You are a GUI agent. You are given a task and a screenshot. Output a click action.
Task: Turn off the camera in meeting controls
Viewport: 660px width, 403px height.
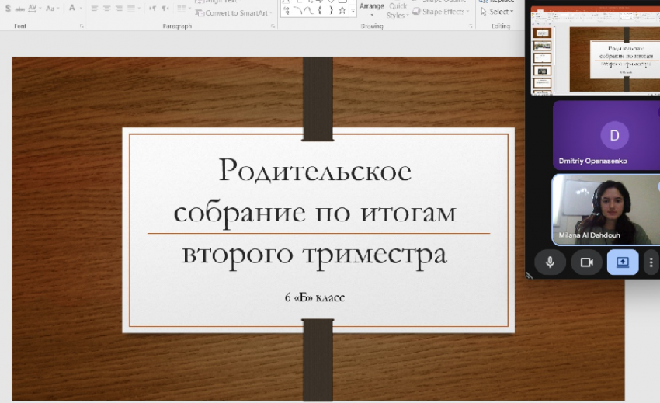coord(586,262)
